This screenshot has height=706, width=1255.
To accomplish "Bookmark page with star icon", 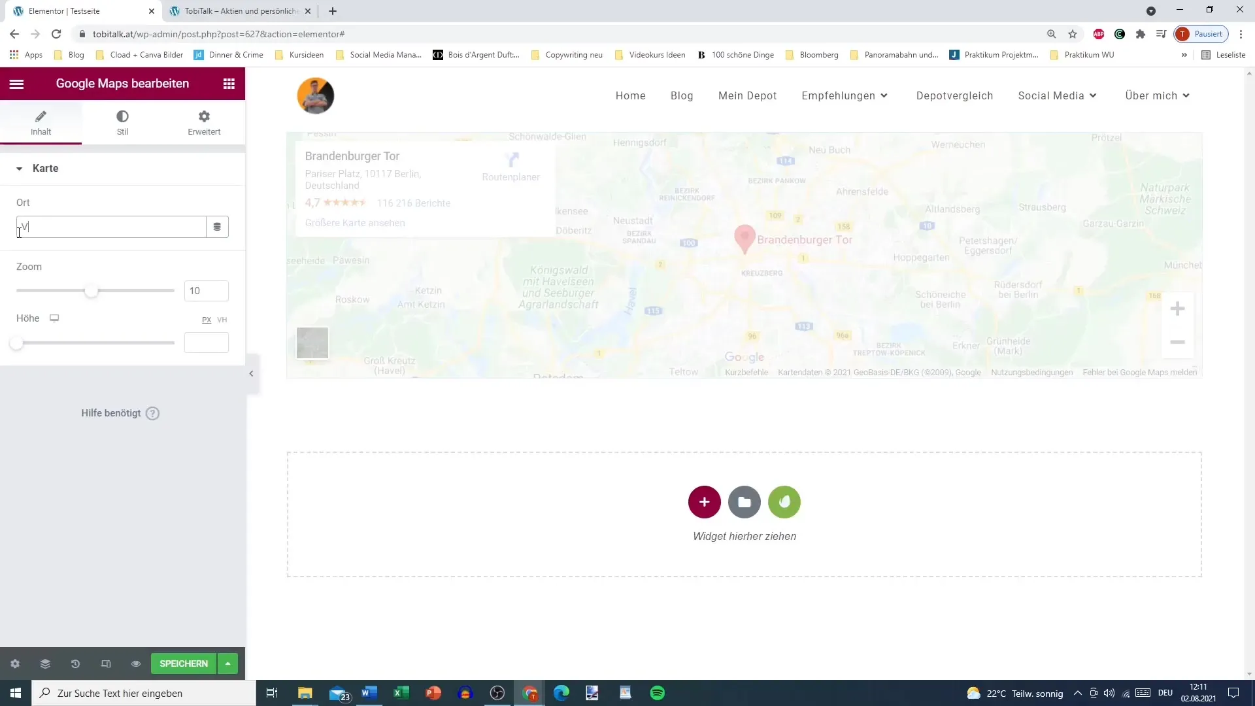I will tap(1073, 34).
